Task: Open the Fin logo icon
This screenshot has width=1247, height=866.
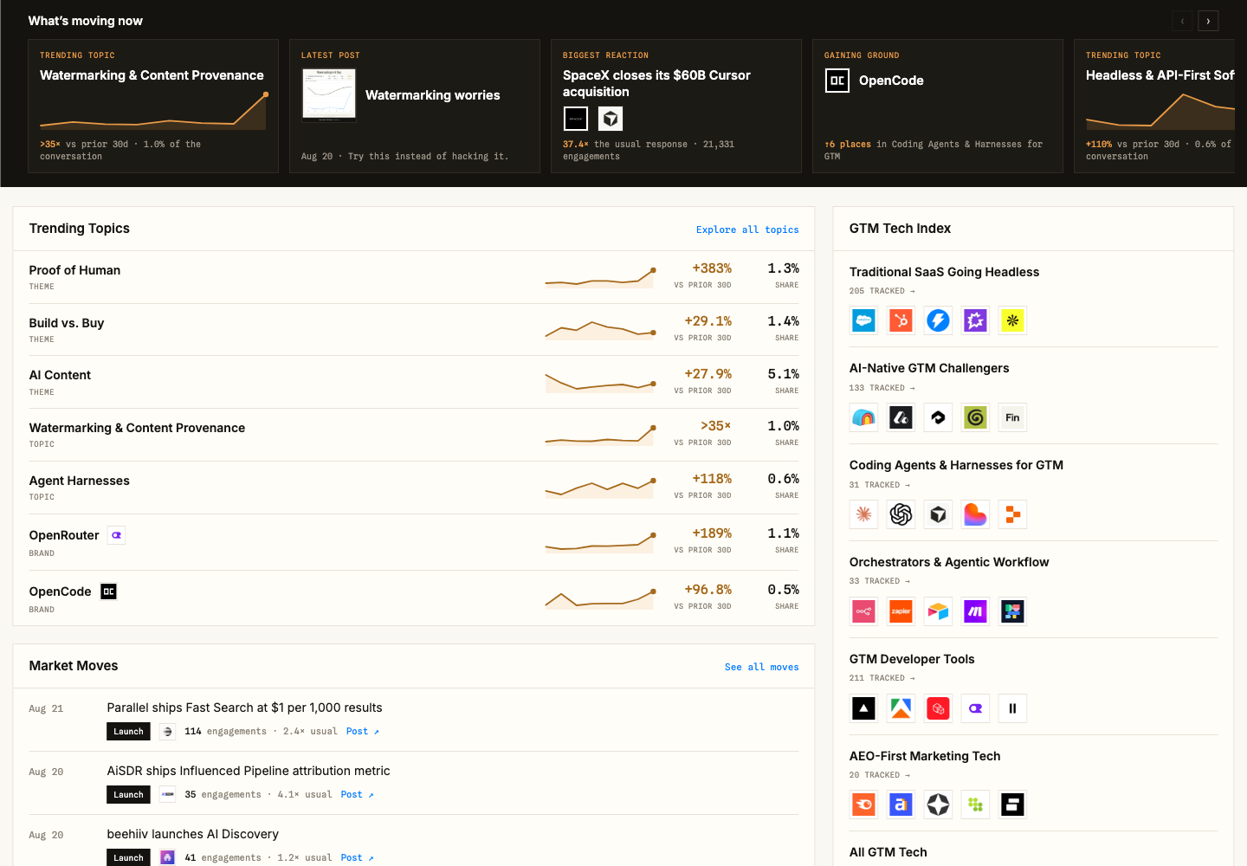Action: point(1012,417)
